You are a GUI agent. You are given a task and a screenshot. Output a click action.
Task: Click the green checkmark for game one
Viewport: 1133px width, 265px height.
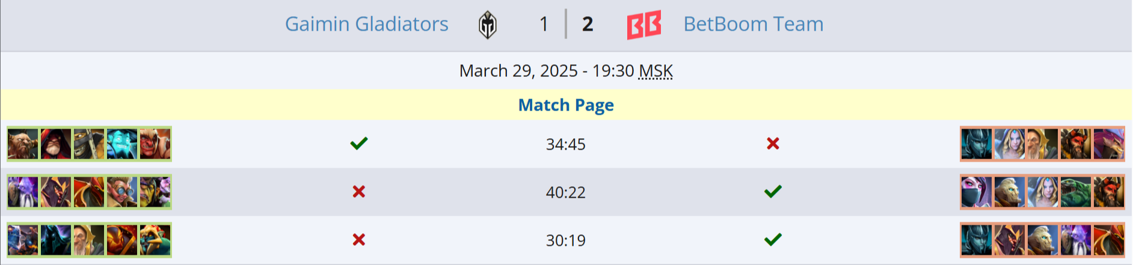359,144
